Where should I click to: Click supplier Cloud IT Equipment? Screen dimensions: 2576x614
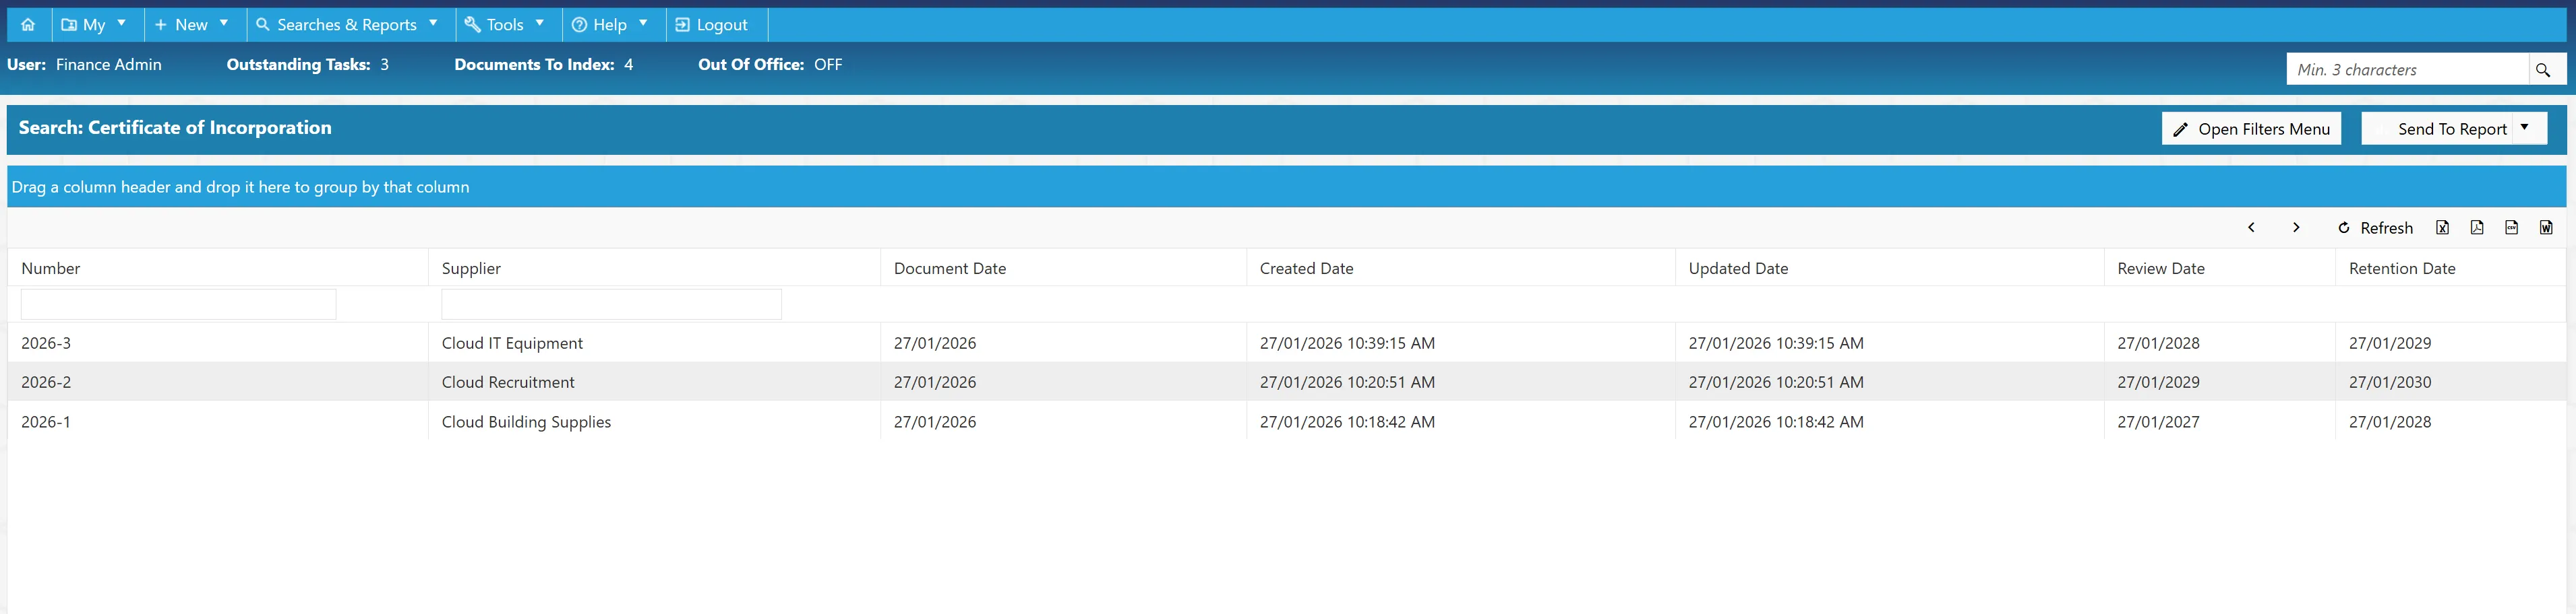click(512, 343)
